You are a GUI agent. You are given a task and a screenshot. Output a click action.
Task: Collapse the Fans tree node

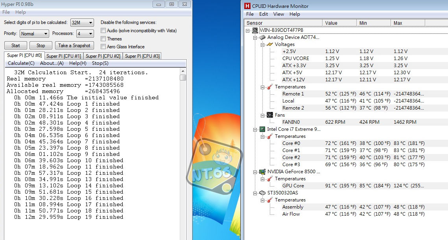click(263, 115)
